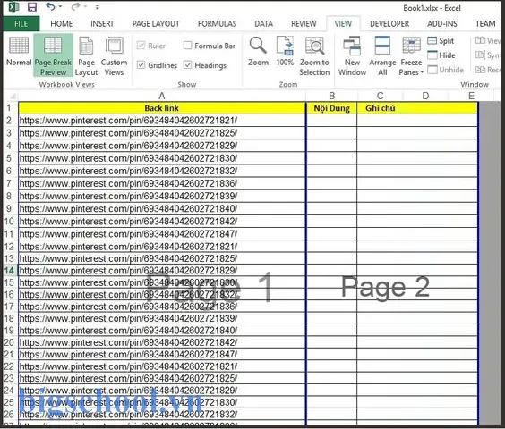Select row 14 header

[x=9, y=271]
